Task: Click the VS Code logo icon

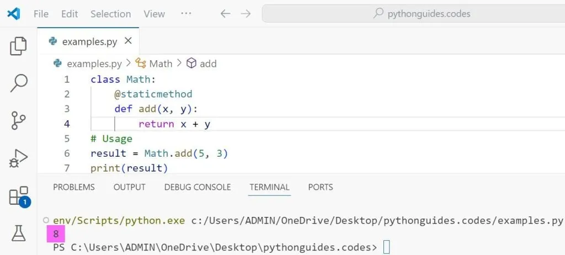Action: pyautogui.click(x=13, y=14)
